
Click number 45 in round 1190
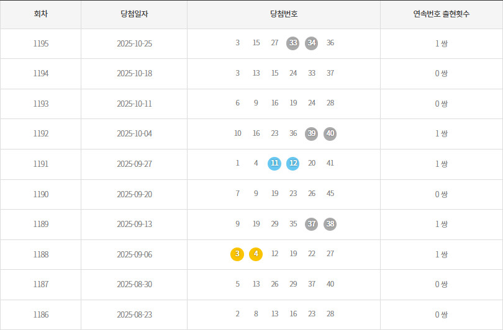(330, 194)
